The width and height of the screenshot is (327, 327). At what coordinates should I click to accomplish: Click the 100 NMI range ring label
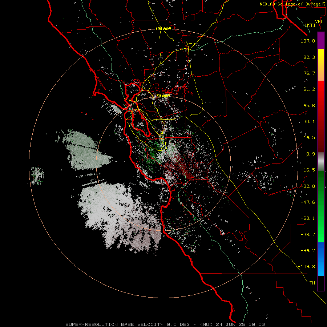coord(163,29)
